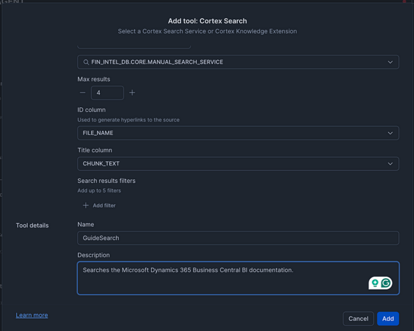Increase Max results using the plus button
The width and height of the screenshot is (414, 331).
(132, 92)
